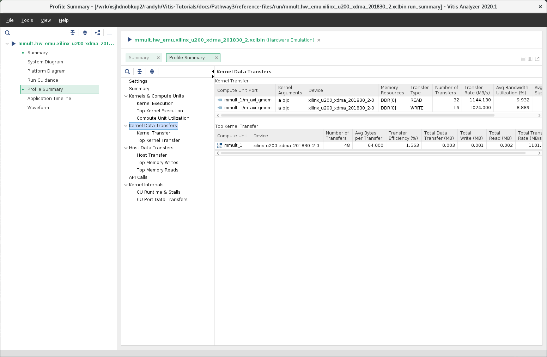Open the Tools menu
Image resolution: width=547 pixels, height=357 pixels.
click(x=27, y=20)
